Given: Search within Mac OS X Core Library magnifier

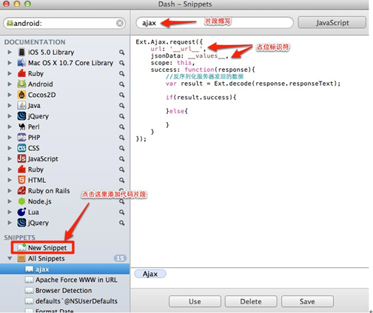Looking at the screenshot, I should point(122,63).
